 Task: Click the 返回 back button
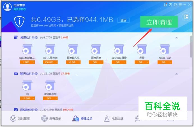pyautogui.click(x=123, y=20)
